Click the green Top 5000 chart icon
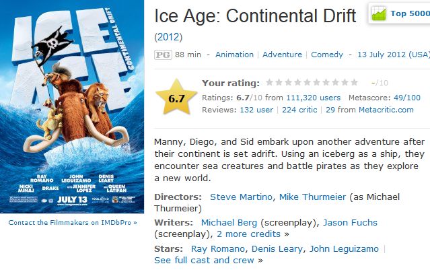The image size is (430, 272). tap(379, 13)
